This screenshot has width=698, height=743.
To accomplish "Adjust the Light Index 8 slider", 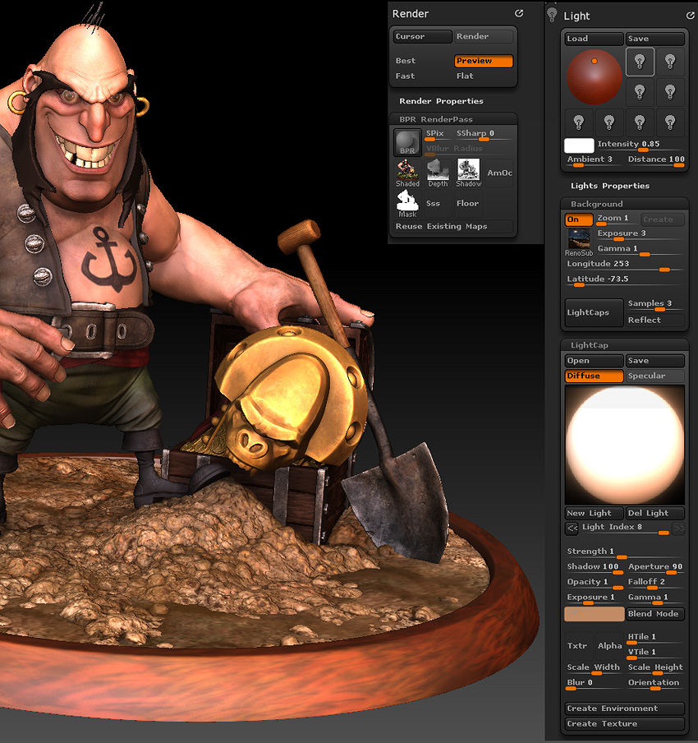I will tap(625, 528).
